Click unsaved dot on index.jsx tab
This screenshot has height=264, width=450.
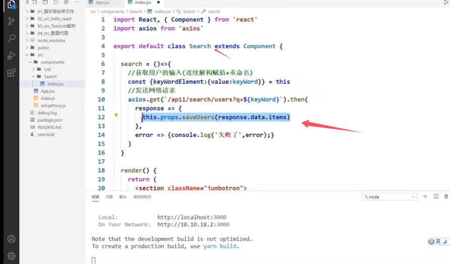[x=158, y=3]
